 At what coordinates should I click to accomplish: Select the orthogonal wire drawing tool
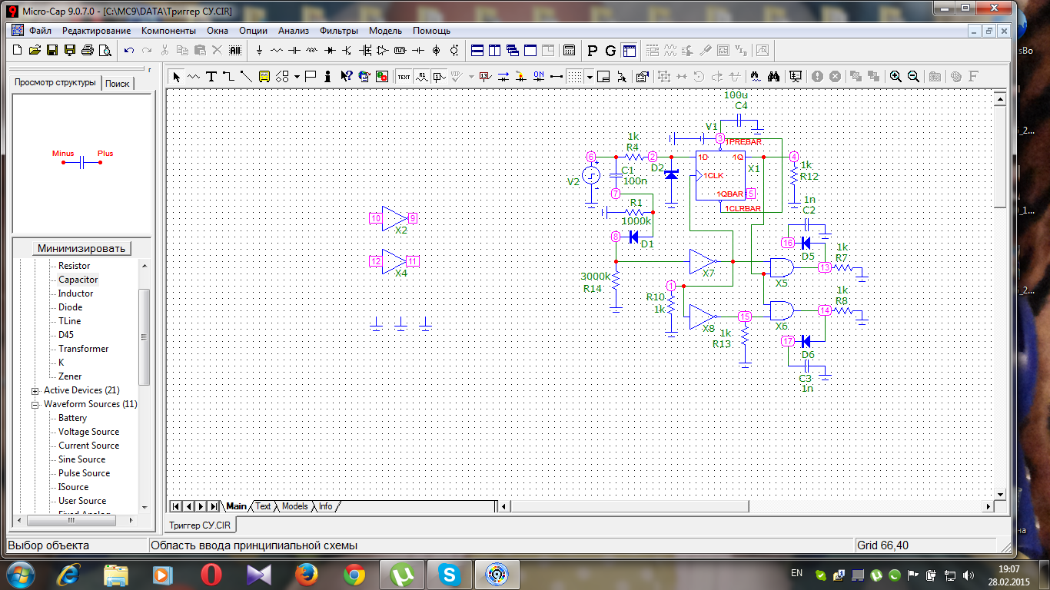(228, 76)
